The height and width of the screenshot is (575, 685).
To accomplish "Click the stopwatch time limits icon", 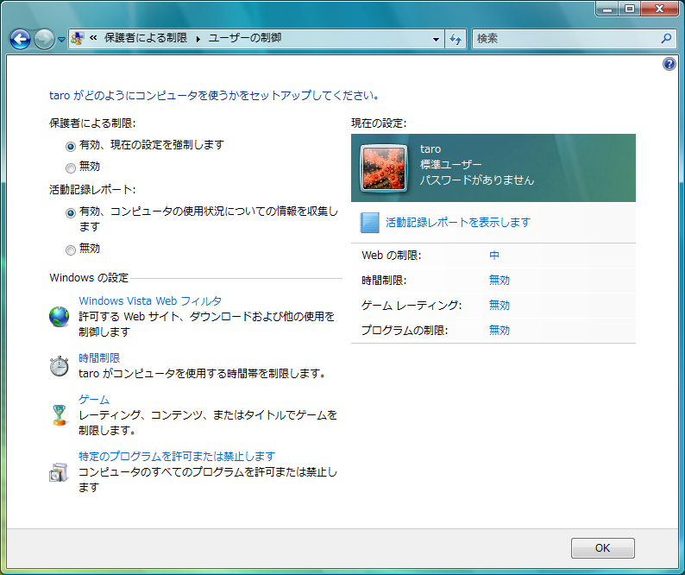I will coord(59,365).
